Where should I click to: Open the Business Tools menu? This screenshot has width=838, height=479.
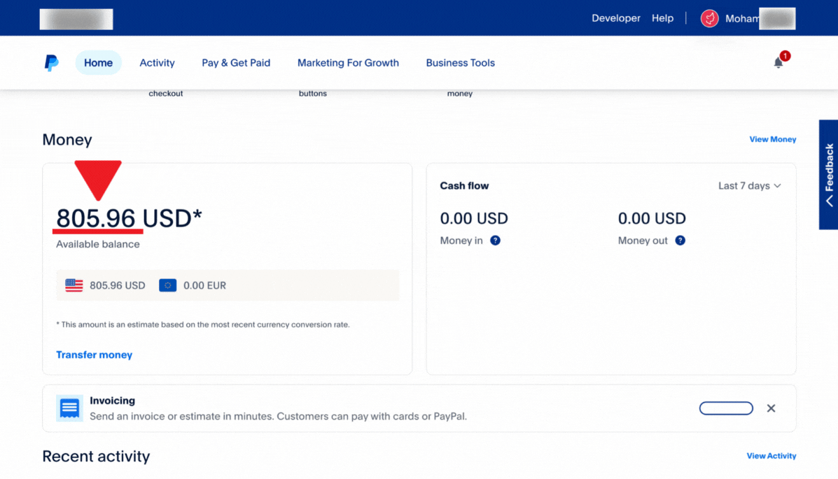[x=460, y=63]
